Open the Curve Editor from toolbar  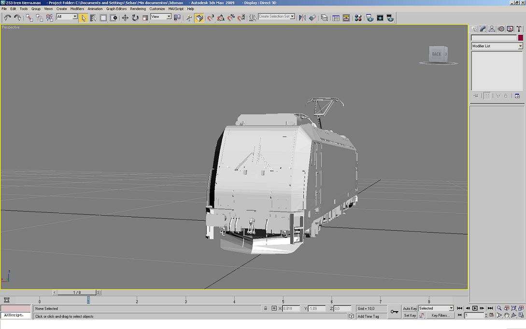tap(336, 18)
